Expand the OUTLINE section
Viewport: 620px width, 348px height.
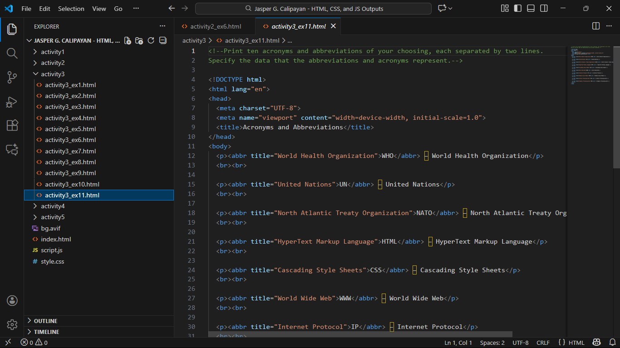(x=45, y=321)
